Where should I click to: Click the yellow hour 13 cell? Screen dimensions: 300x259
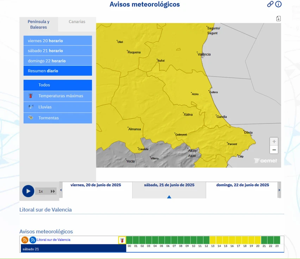pyautogui.click(x=213, y=240)
